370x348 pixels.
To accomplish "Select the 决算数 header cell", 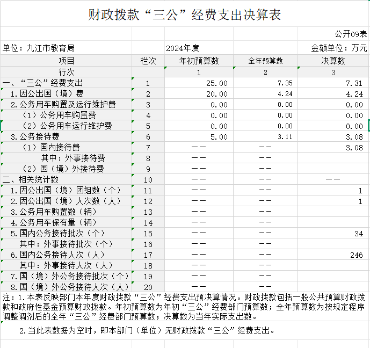I will [x=333, y=61].
